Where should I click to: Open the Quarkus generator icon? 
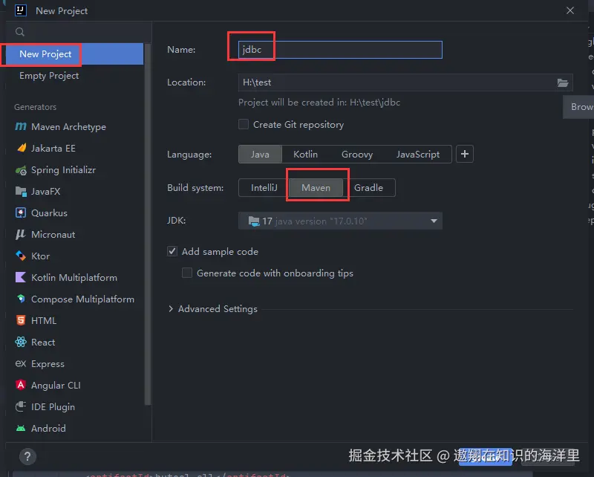pos(21,212)
